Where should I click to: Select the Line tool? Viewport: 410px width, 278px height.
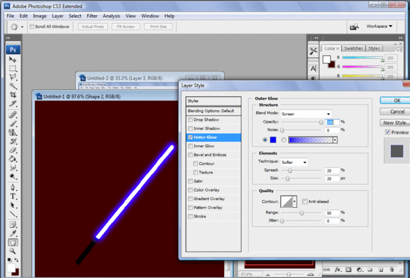[x=13, y=214]
